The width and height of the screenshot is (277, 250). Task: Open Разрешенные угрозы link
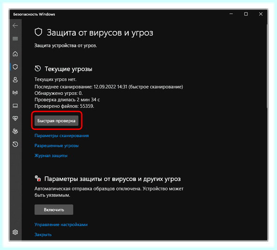click(56, 146)
